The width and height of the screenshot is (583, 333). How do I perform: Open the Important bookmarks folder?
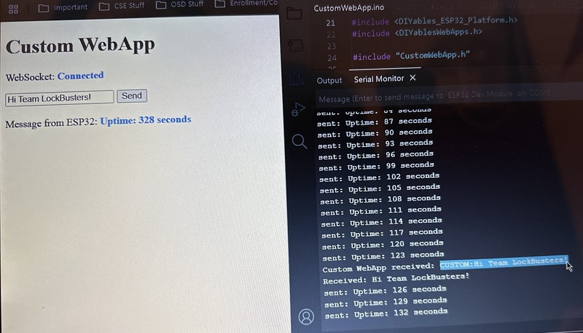click(x=63, y=7)
